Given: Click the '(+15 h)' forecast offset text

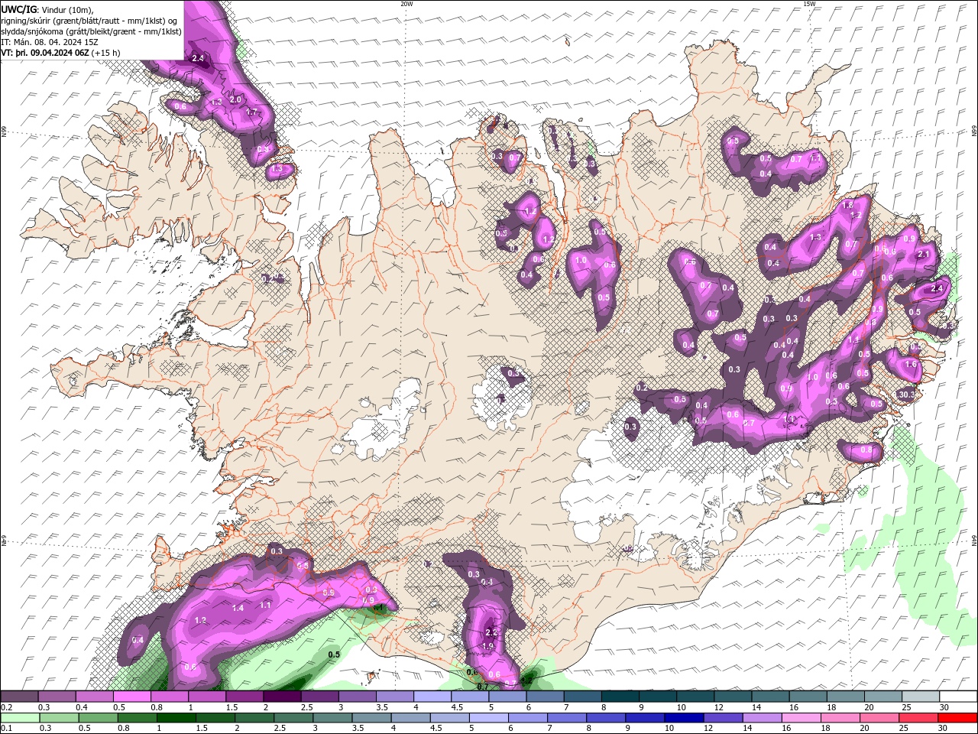Looking at the screenshot, I should 105,53.
